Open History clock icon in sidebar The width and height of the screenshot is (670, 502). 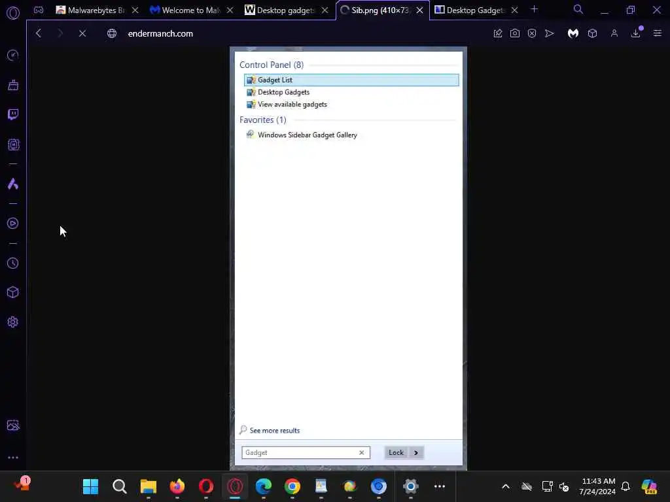(13, 263)
